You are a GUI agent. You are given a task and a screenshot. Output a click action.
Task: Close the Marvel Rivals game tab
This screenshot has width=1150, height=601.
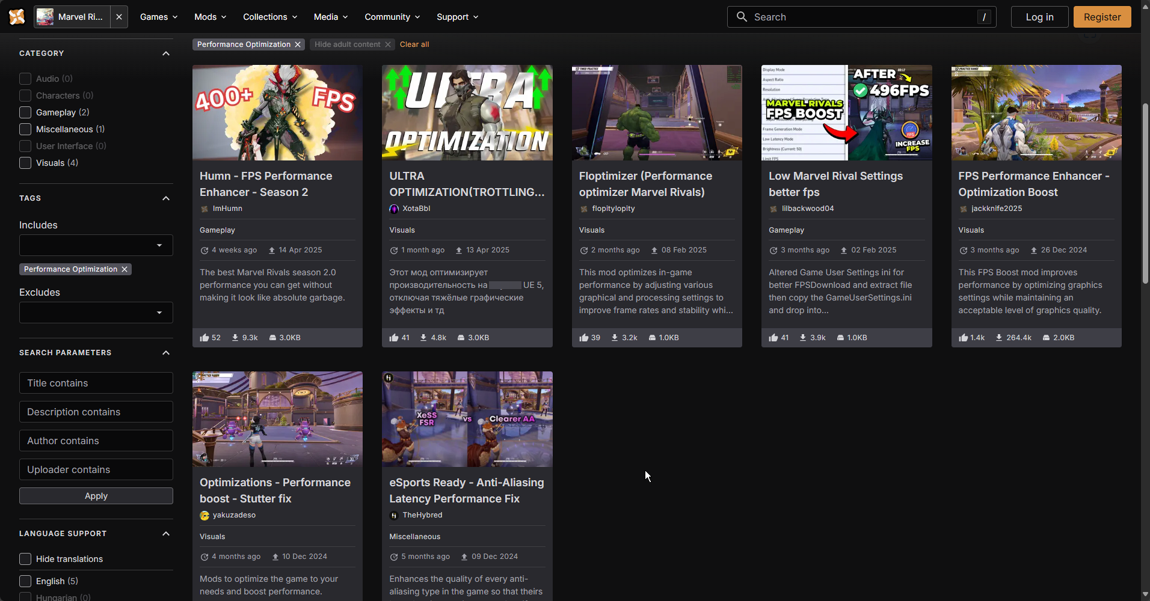(x=119, y=17)
